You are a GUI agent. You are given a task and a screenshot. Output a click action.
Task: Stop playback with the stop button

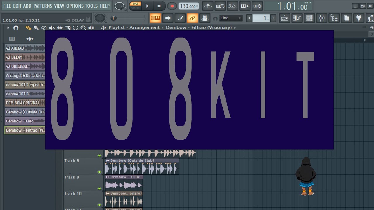pyautogui.click(x=159, y=6)
